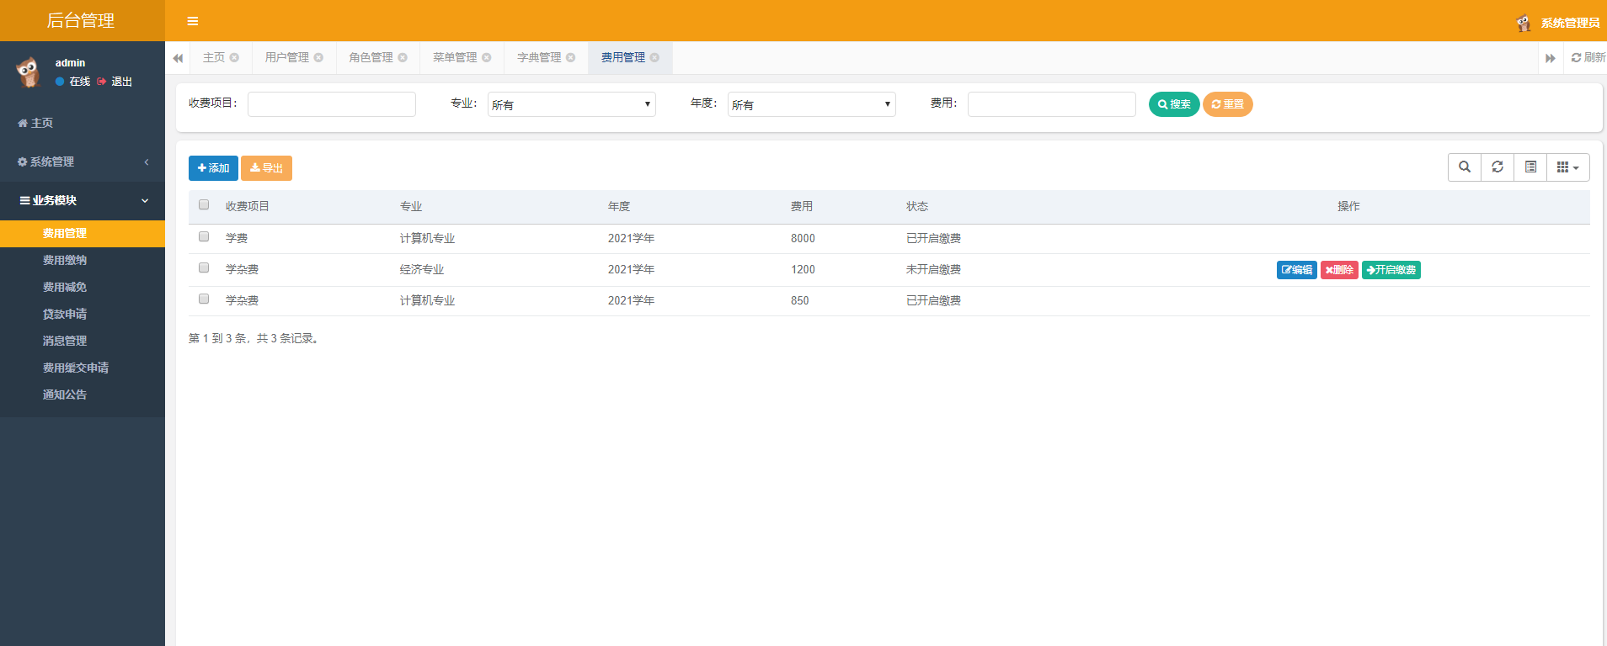Click the 1200 fee cell
The height and width of the screenshot is (646, 1607).
coord(803,269)
